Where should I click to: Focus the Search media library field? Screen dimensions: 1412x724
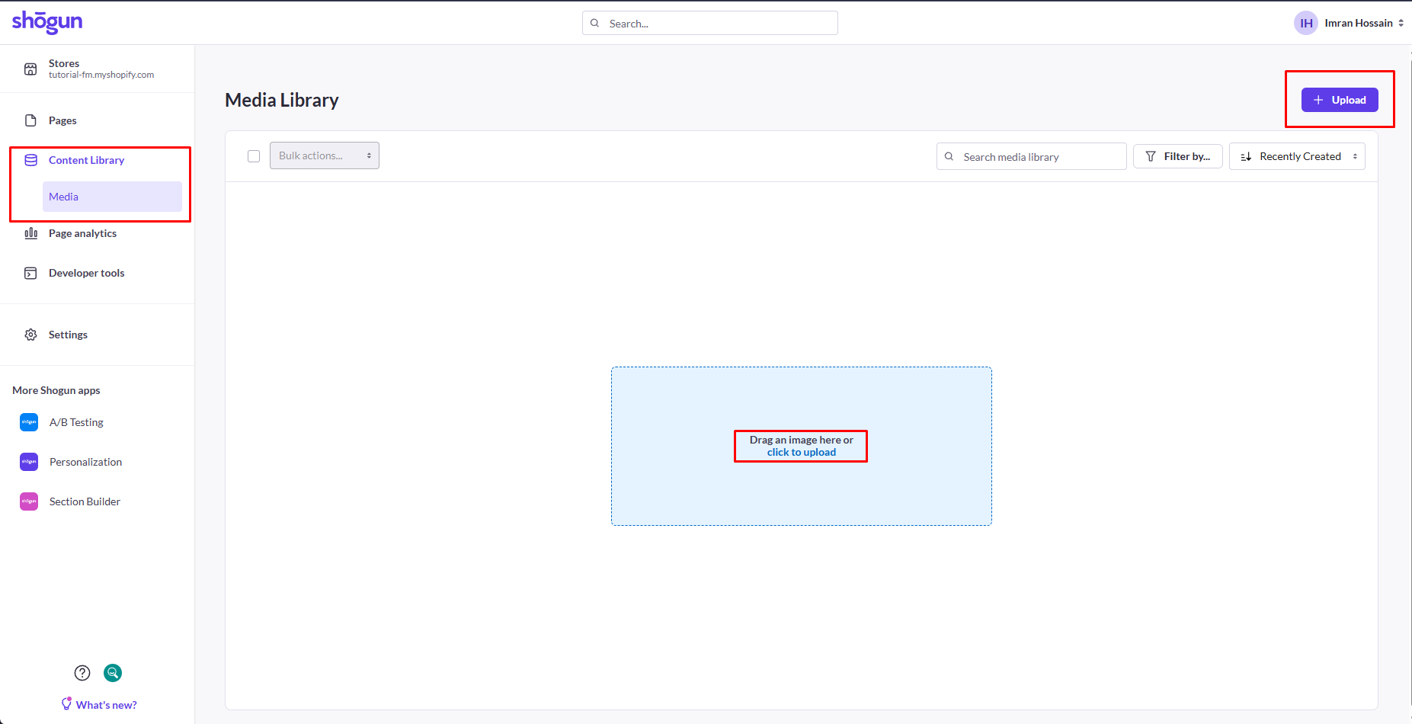(1032, 156)
